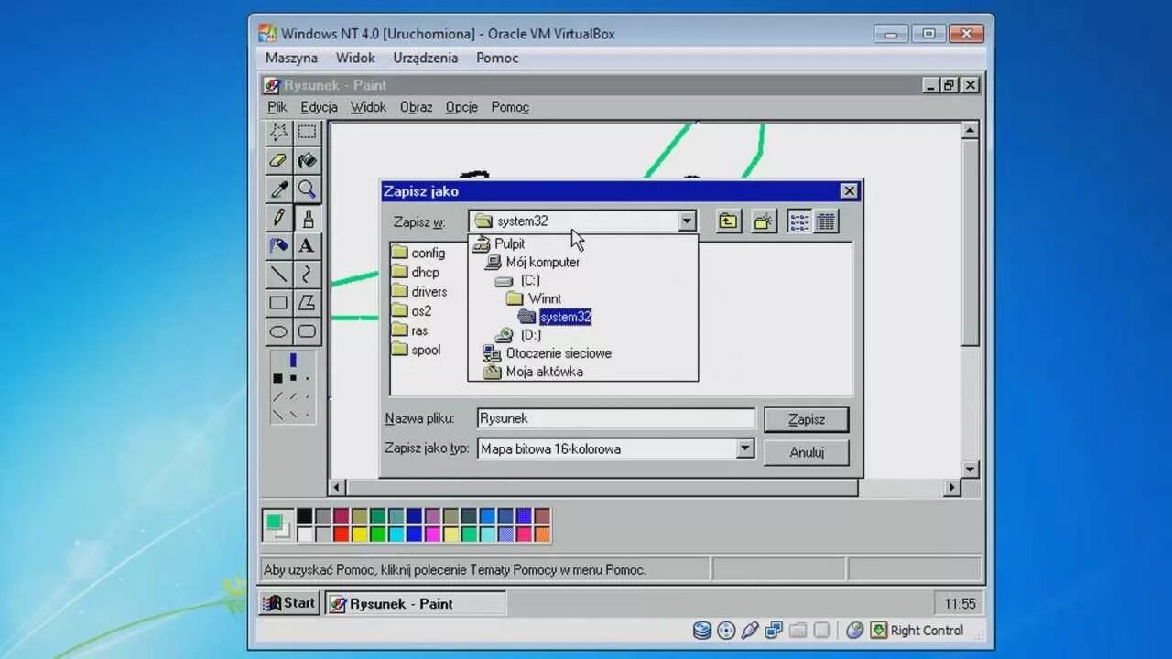1172x659 pixels.
Task: Select the Text tool
Action: coord(307,245)
